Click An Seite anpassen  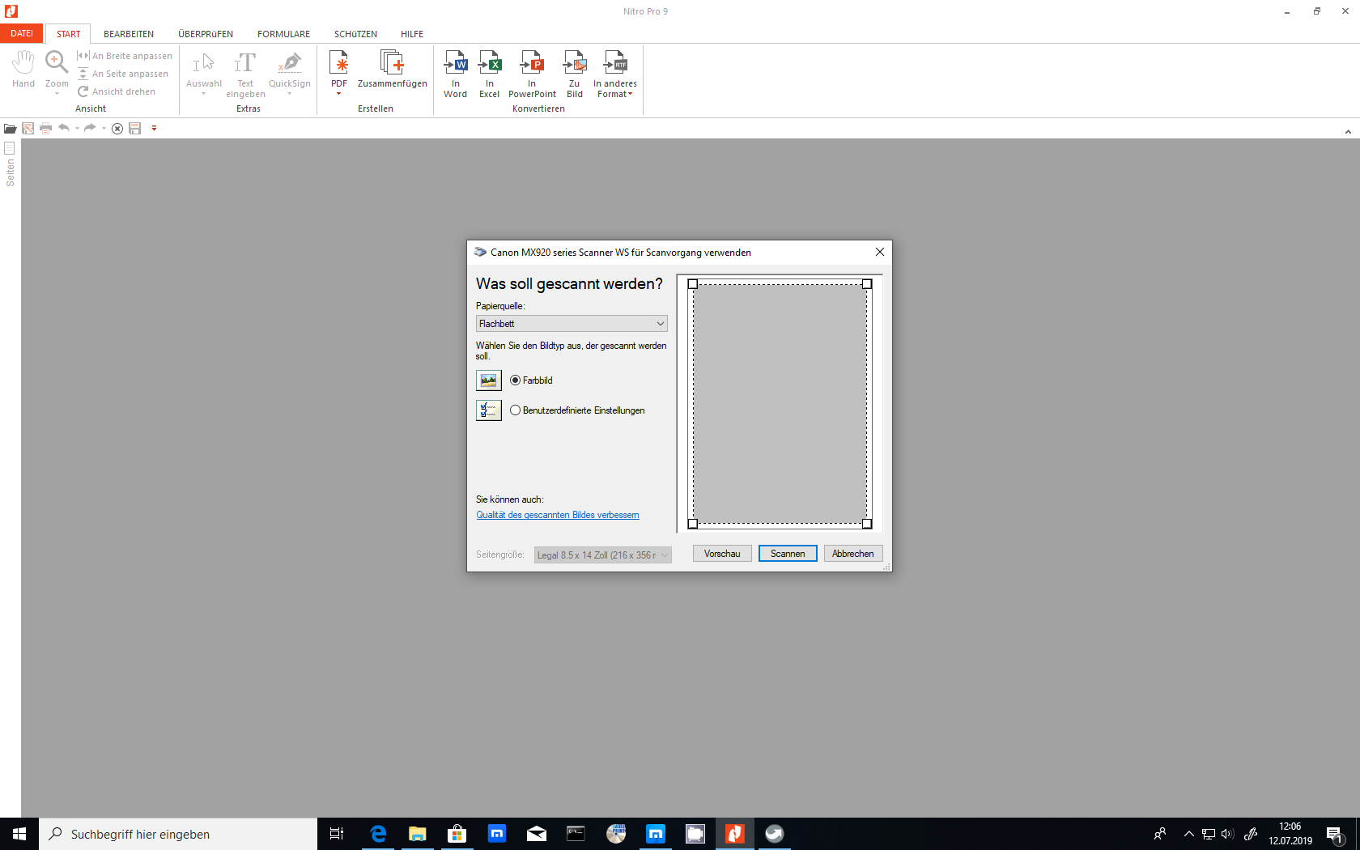123,74
